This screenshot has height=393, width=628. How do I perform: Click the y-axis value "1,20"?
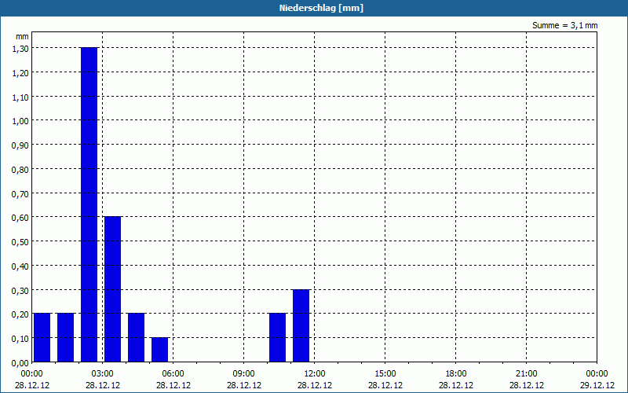(x=20, y=72)
